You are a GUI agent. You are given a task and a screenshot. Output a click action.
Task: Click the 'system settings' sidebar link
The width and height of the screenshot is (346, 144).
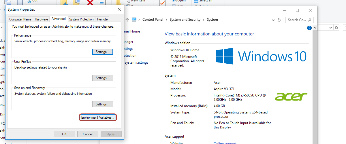pos(136,62)
